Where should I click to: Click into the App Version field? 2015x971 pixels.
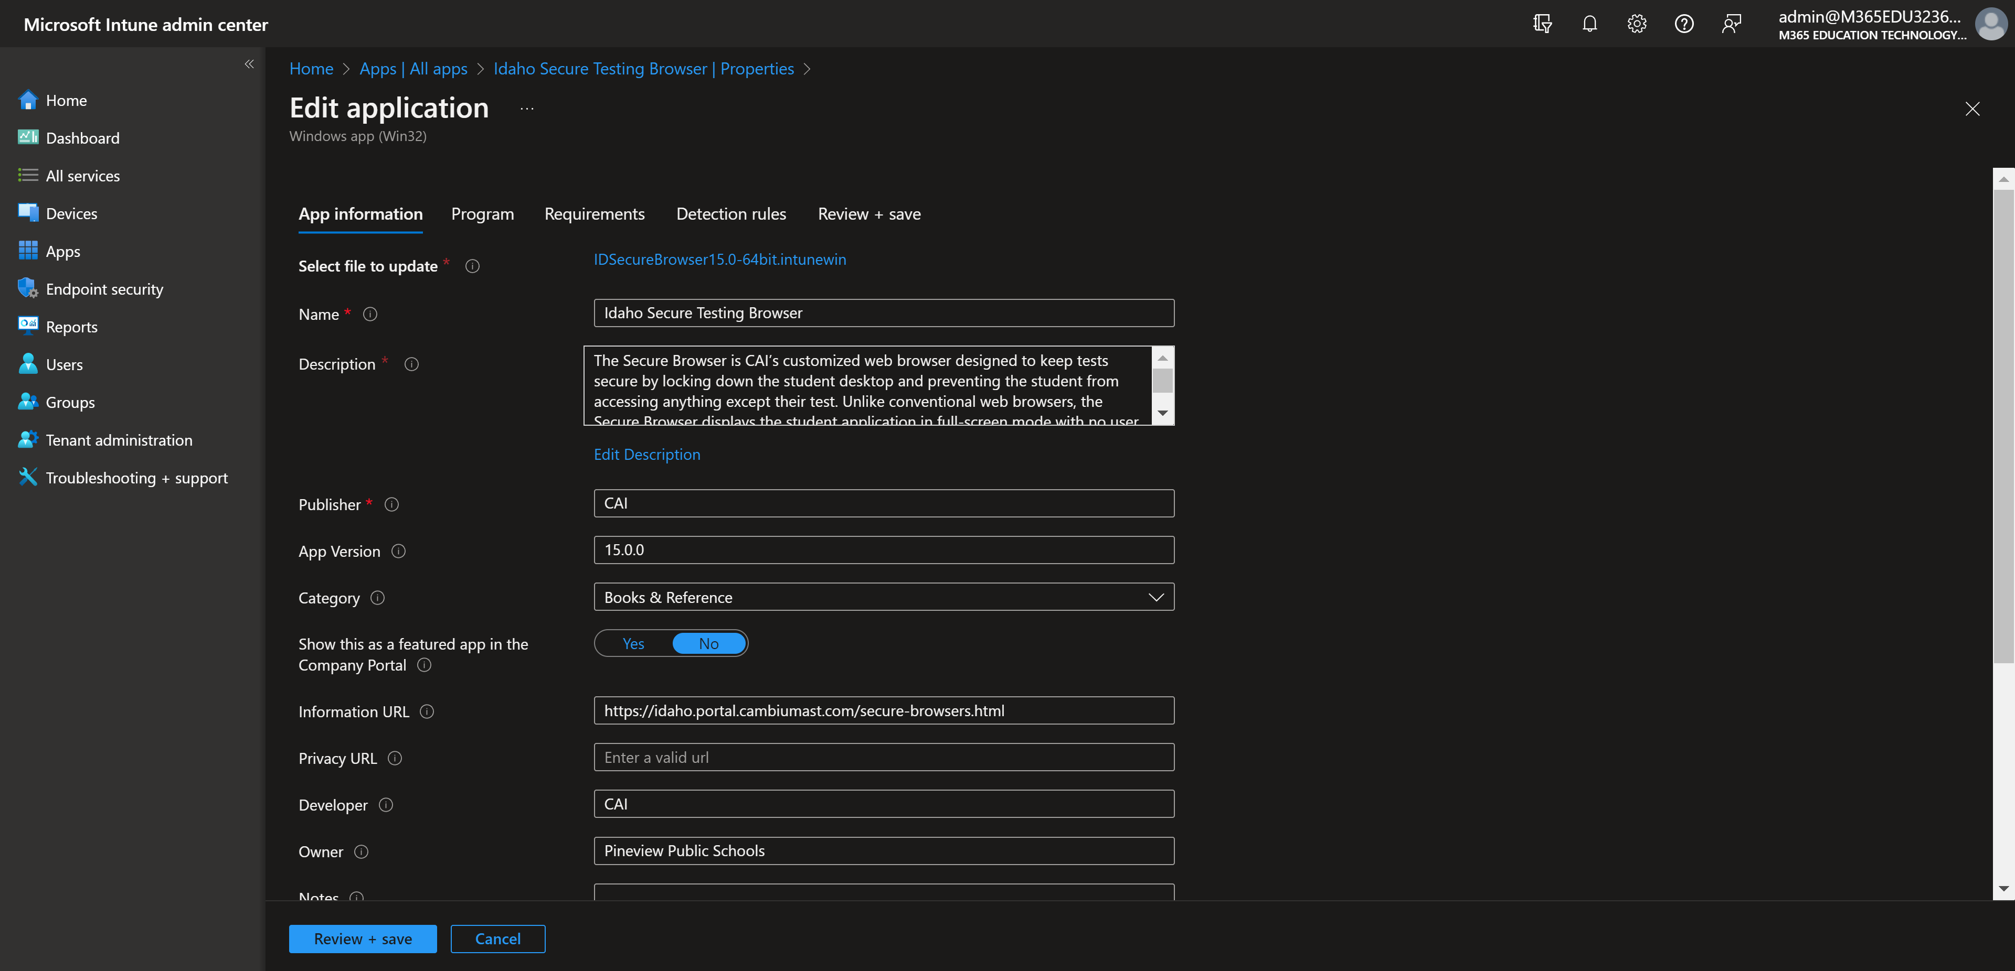(x=884, y=551)
